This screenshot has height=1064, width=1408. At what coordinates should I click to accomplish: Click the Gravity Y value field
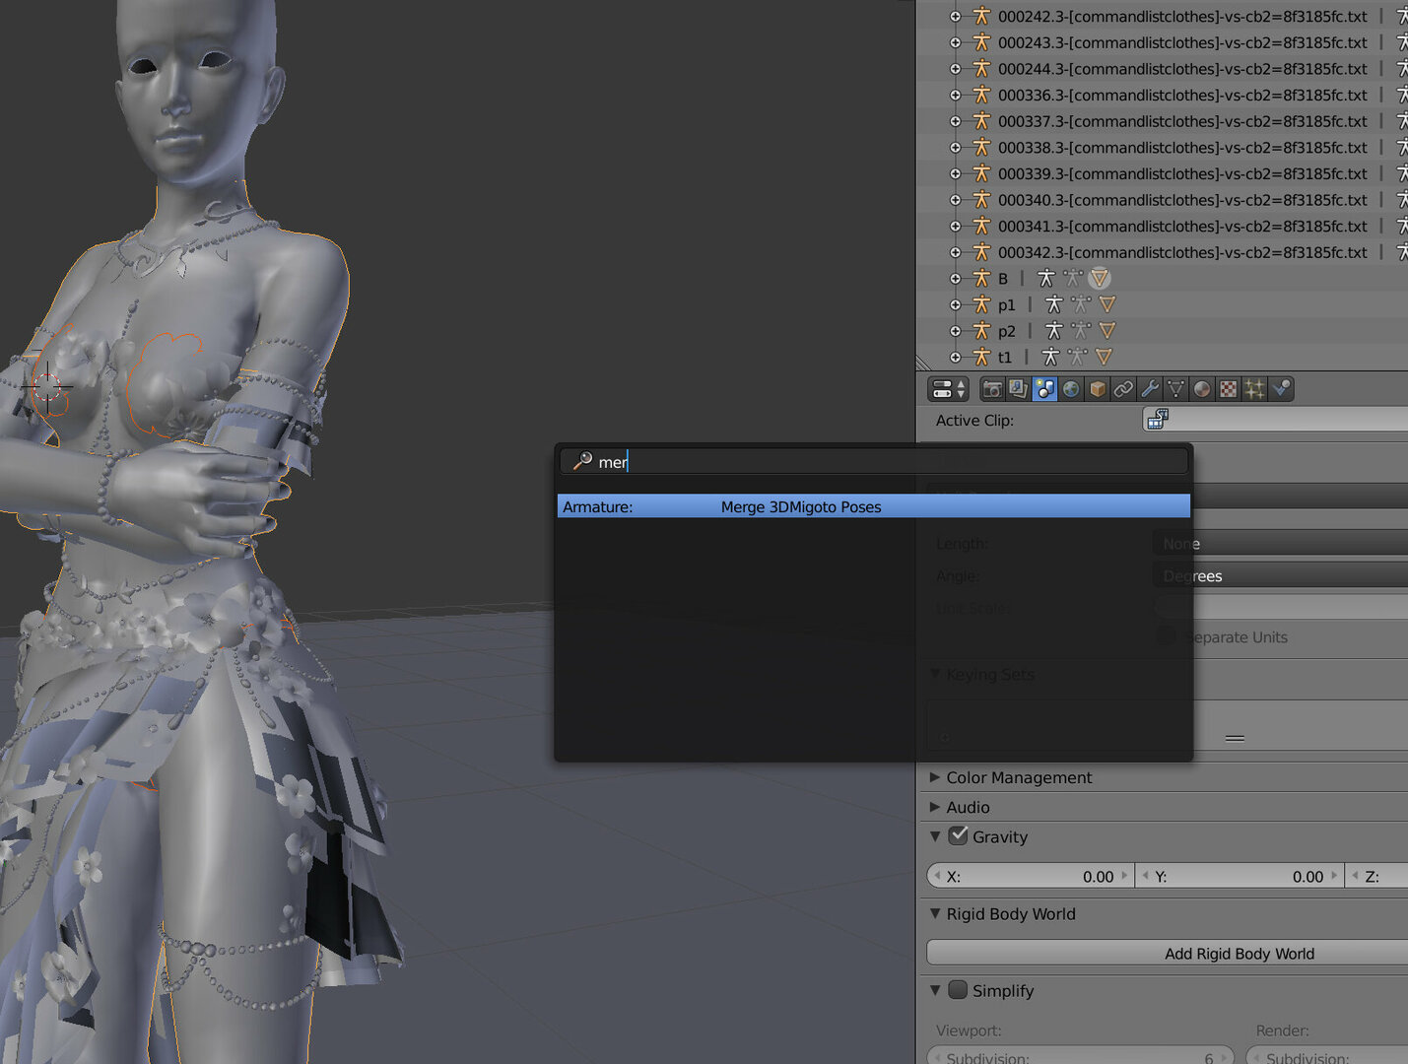pyautogui.click(x=1240, y=876)
